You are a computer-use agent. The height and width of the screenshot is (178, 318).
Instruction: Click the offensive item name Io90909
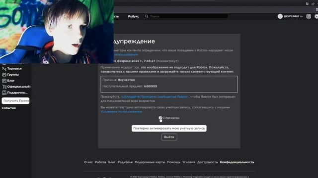pos(150,86)
